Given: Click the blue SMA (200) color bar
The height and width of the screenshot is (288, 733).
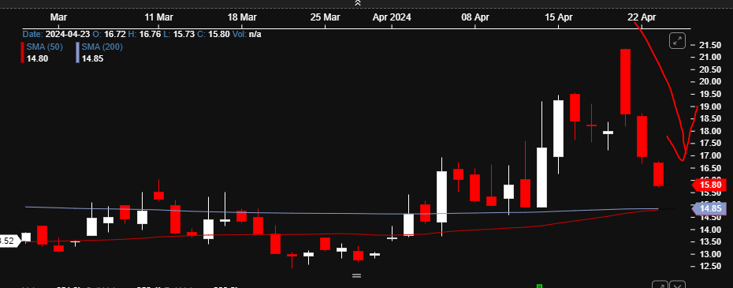Looking at the screenshot, I should 77,52.
